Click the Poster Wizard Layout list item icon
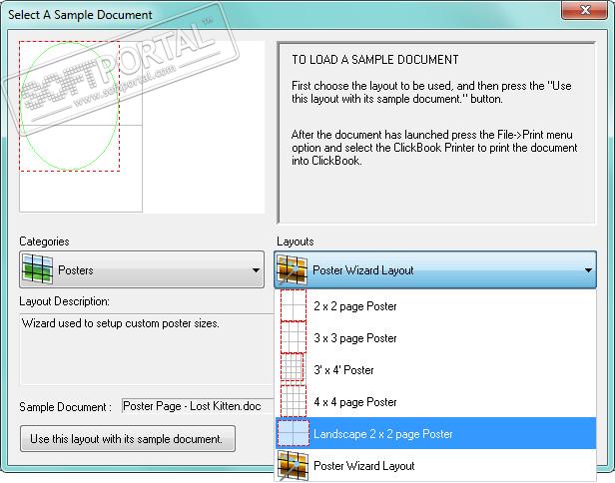The width and height of the screenshot is (615, 483). [293, 466]
